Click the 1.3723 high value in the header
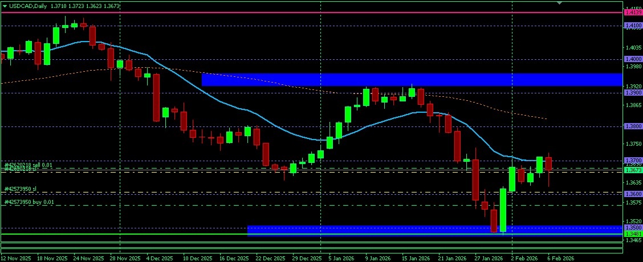 point(76,7)
